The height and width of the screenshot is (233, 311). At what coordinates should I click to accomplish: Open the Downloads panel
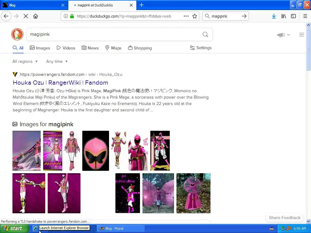coord(274,16)
